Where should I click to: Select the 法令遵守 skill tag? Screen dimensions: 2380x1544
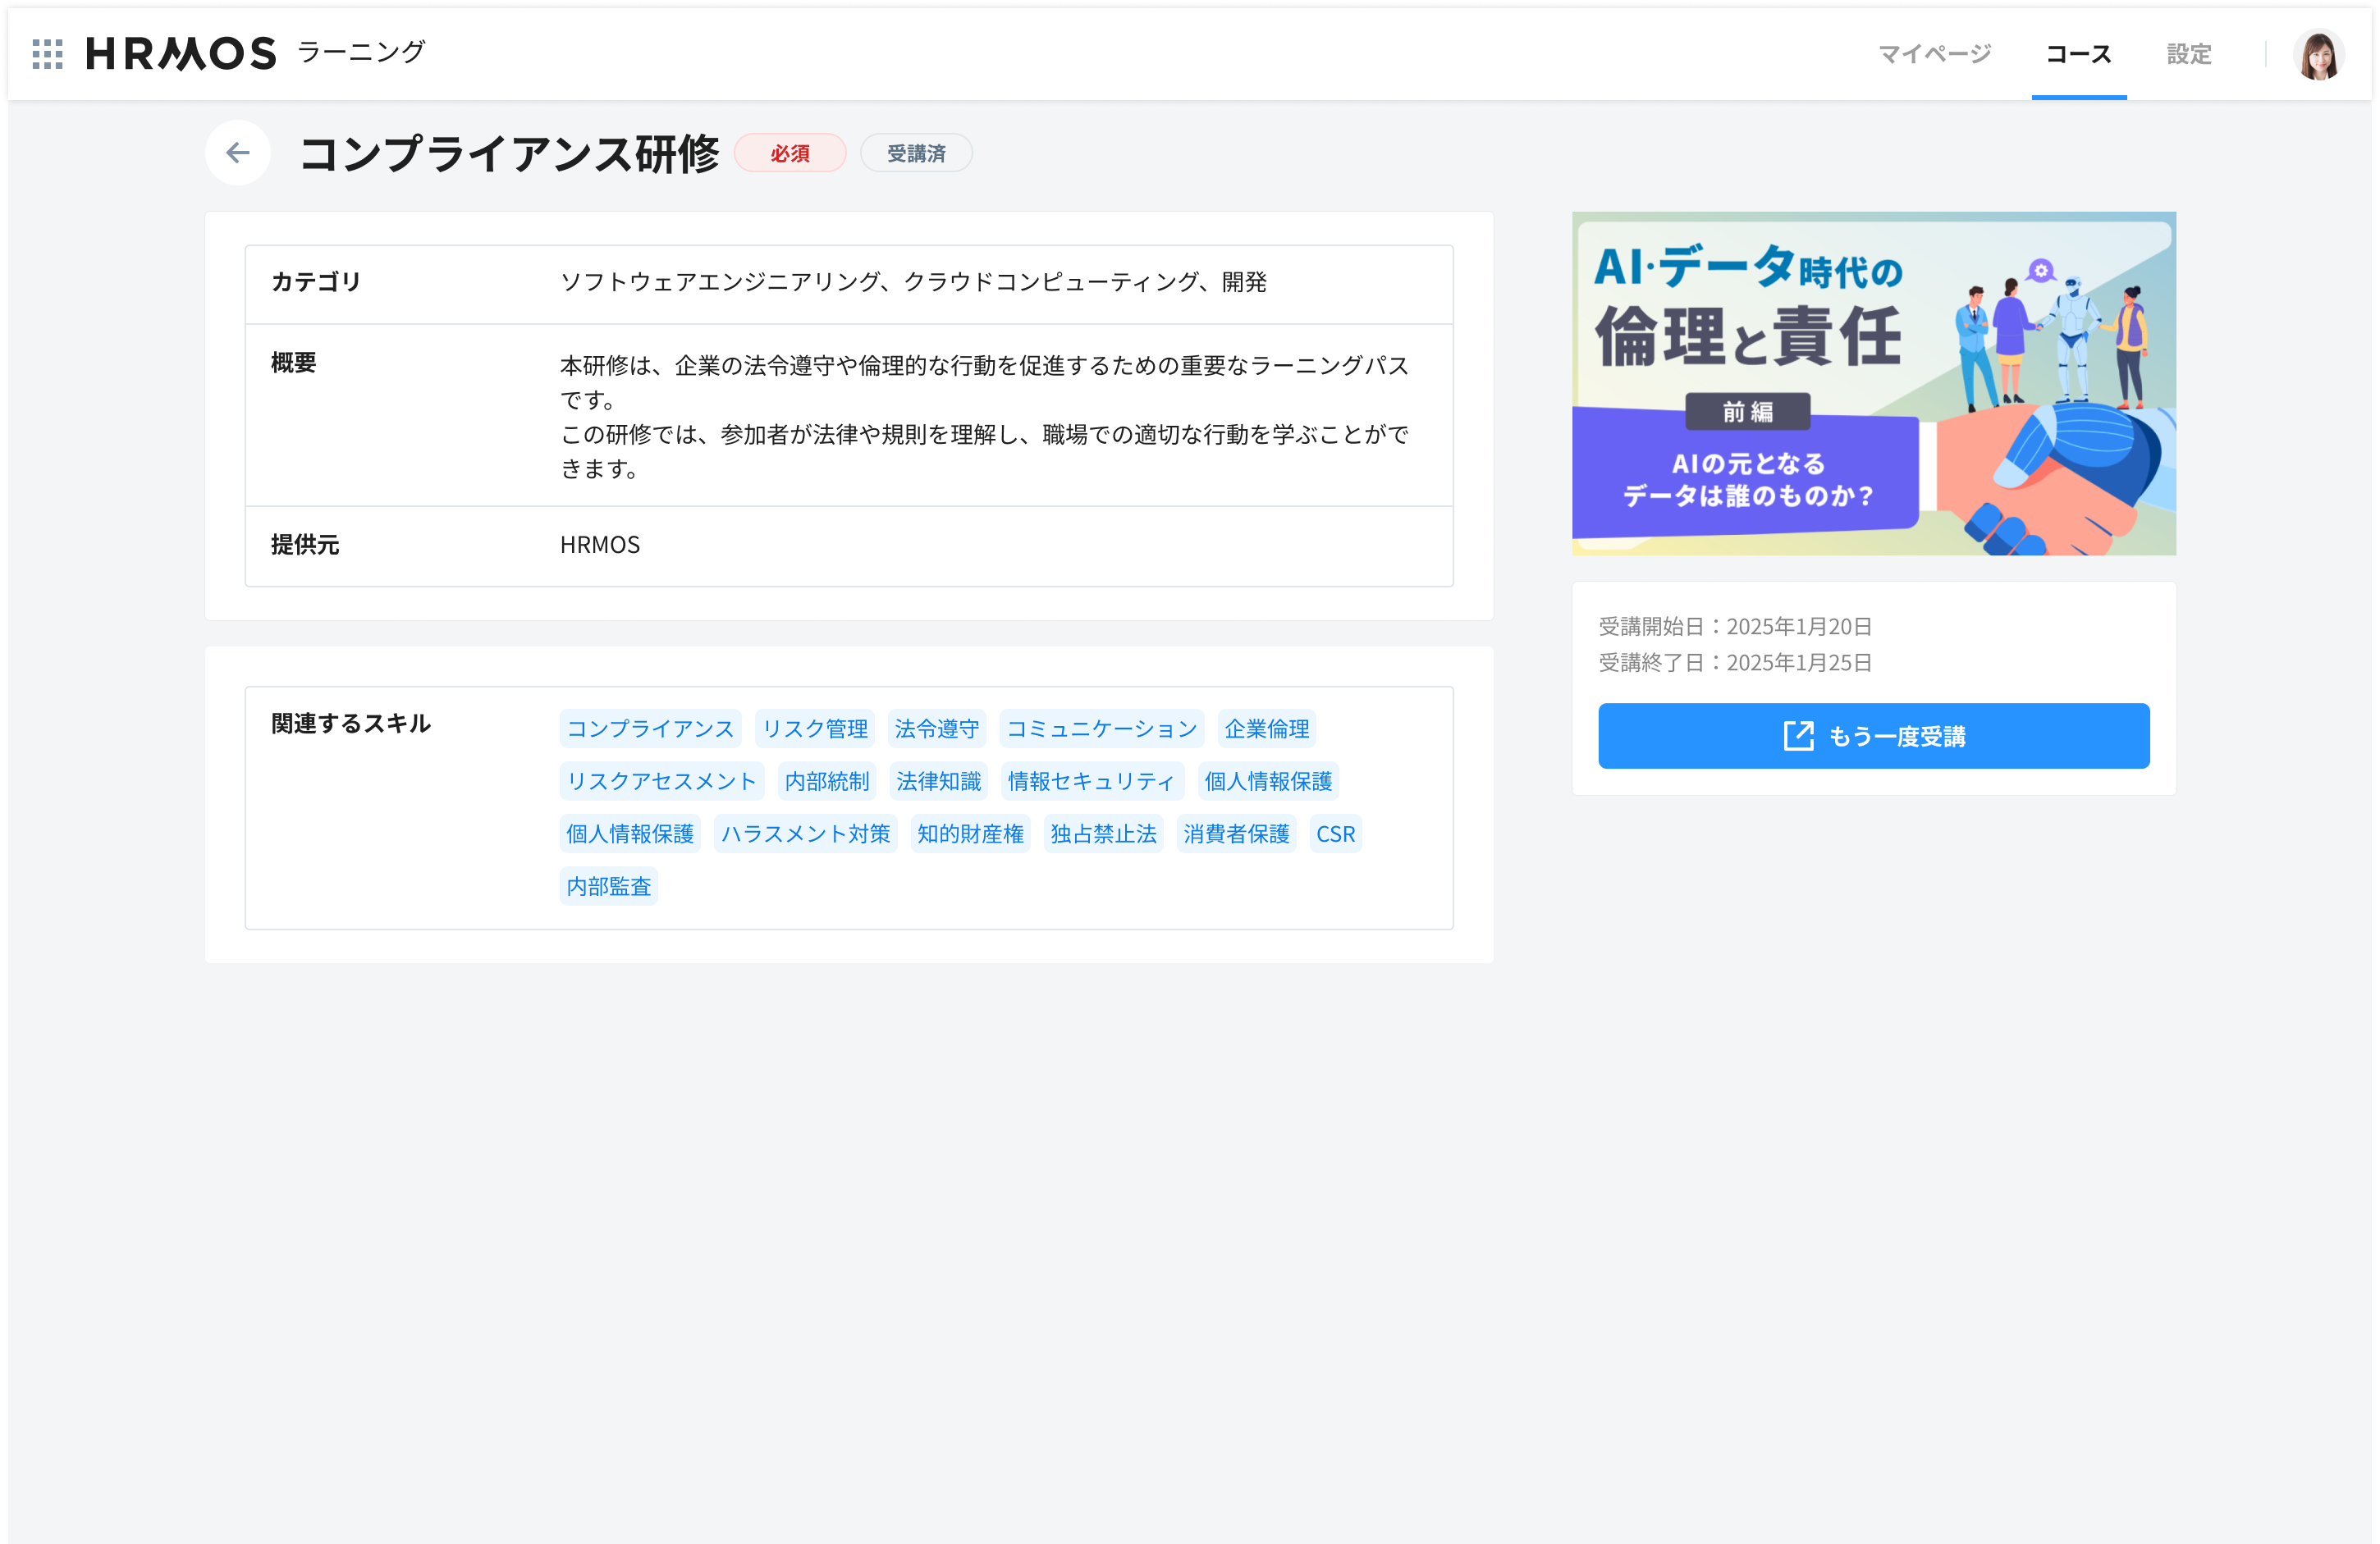(x=936, y=729)
